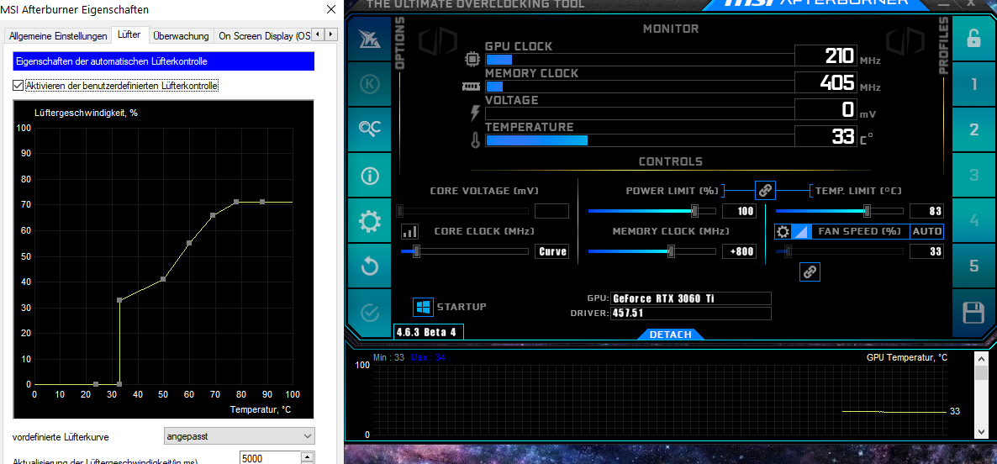This screenshot has width=997, height=464.
Task: Click fan curve point at 50°C 41%
Action: click(x=163, y=279)
